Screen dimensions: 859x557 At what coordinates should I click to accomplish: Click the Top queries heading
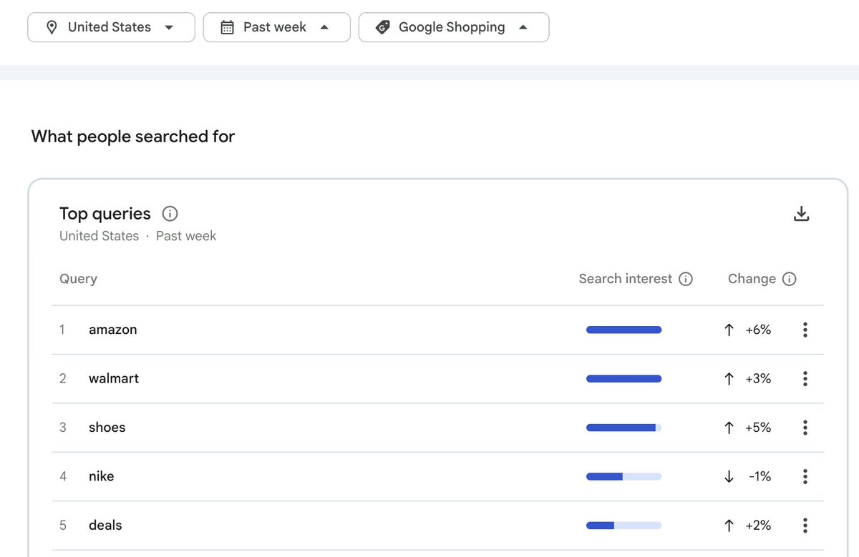pyautogui.click(x=105, y=214)
